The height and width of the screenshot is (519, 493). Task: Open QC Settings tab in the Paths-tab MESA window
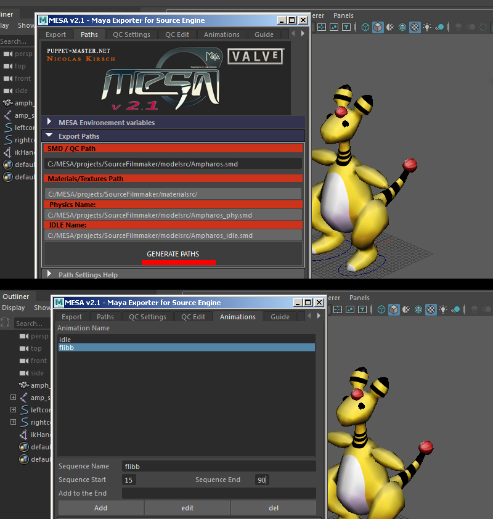(x=131, y=35)
